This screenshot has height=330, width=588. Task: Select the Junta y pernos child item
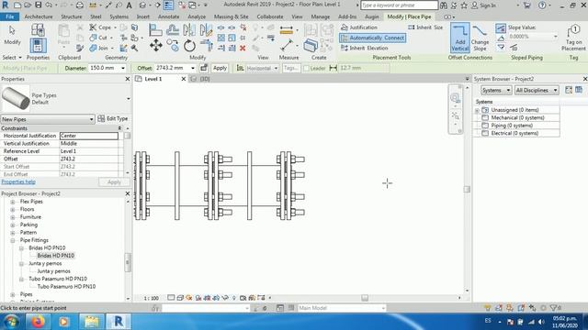coord(53,271)
